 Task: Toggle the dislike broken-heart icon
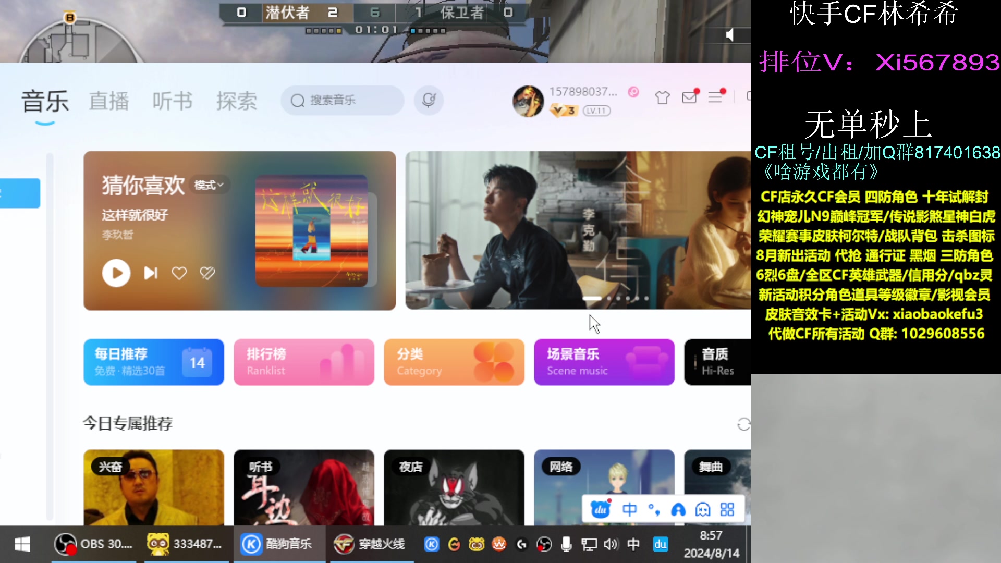coord(207,273)
